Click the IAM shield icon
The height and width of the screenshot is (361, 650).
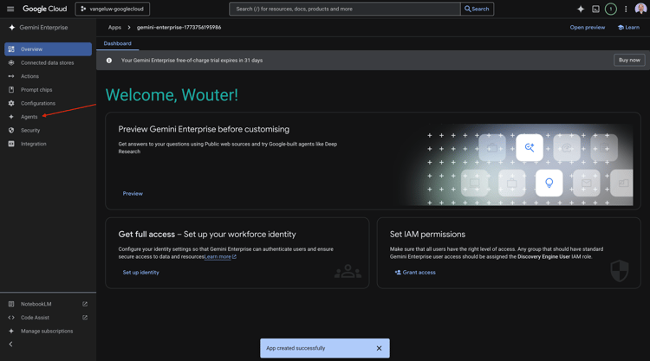(620, 271)
